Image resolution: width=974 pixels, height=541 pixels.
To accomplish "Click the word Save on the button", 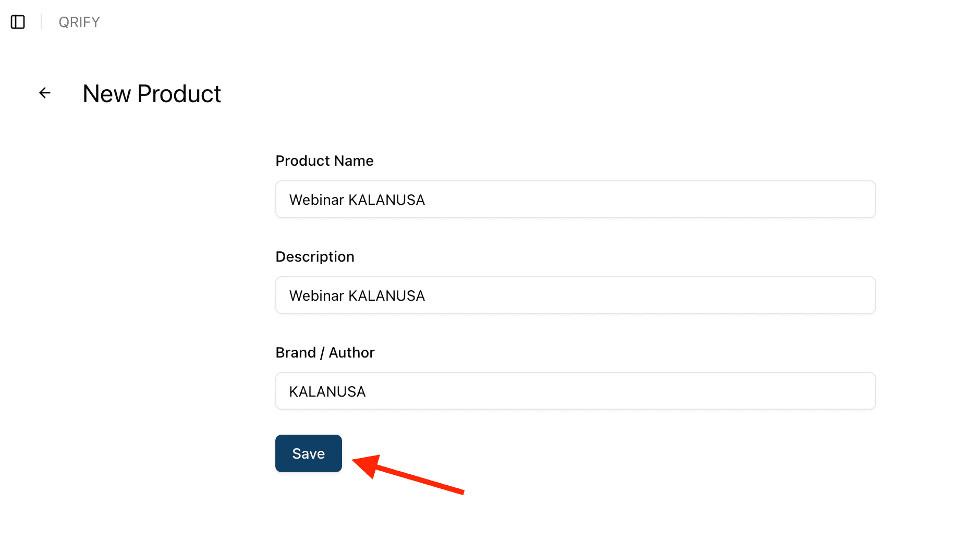I will 309,454.
